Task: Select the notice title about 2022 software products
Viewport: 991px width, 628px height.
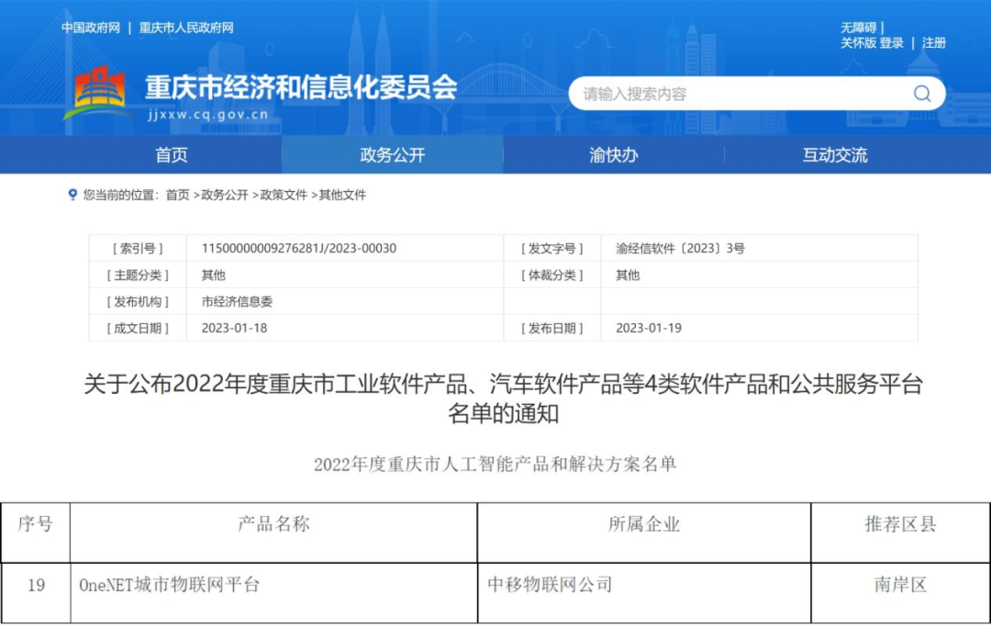Action: (x=495, y=397)
